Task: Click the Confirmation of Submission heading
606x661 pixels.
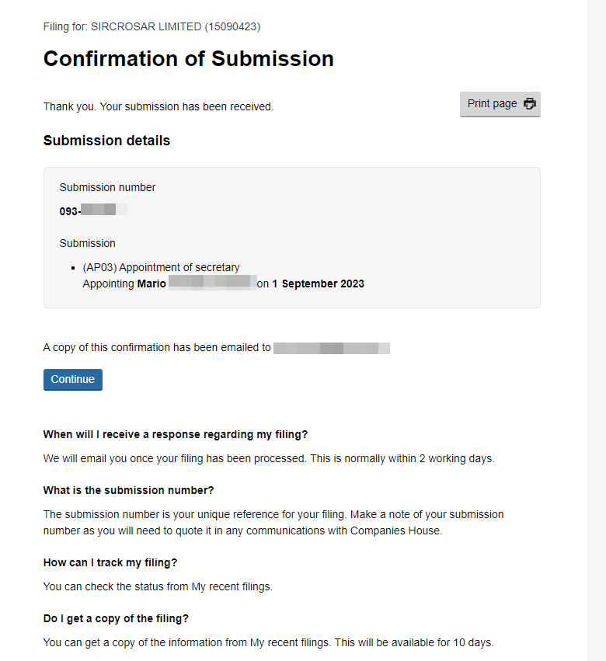Action: (x=189, y=59)
